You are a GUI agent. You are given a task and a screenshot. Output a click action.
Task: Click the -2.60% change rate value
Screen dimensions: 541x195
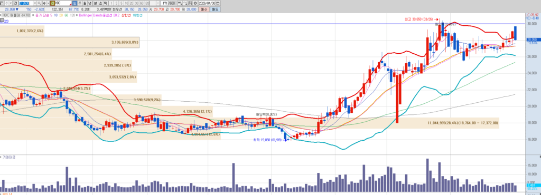[39, 9]
